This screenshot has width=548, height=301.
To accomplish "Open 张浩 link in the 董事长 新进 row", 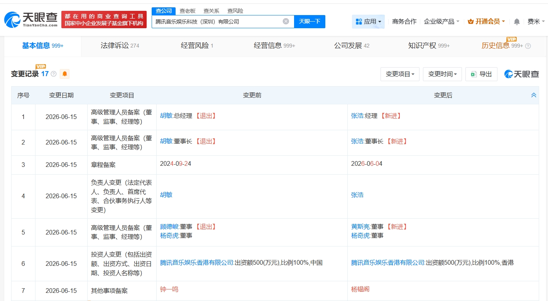I will (x=357, y=141).
